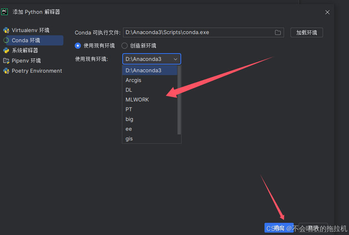Image resolution: width=349 pixels, height=235 pixels.
Task: Open 系统解释器 section
Action: coord(25,50)
